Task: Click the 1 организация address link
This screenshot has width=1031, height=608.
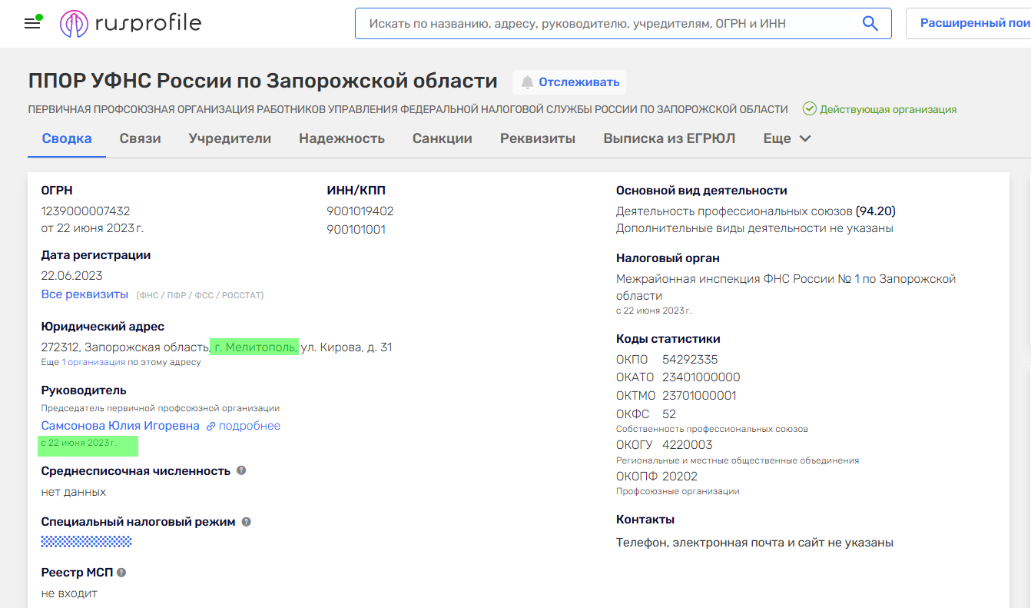Action: 93,362
